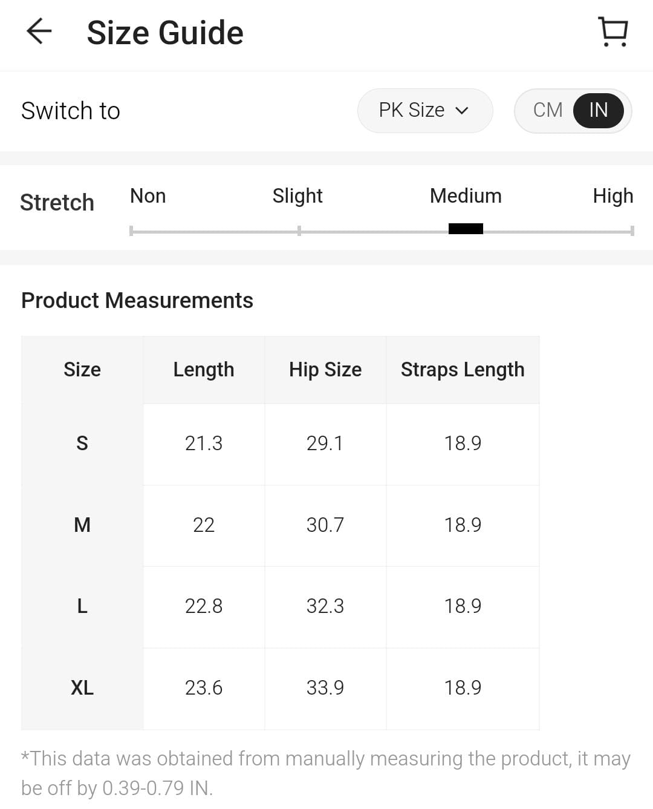653x809 pixels.
Task: Open the shopping cart icon
Action: tap(613, 31)
